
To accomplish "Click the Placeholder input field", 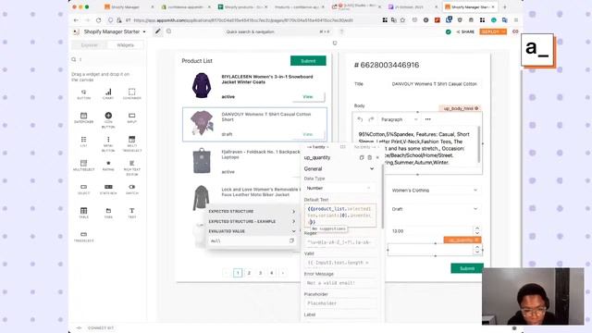I will (340, 303).
